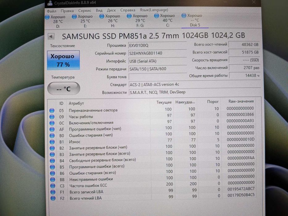Click raw value 000000000FAA
This screenshot has width=288, height=216.
[241, 158]
